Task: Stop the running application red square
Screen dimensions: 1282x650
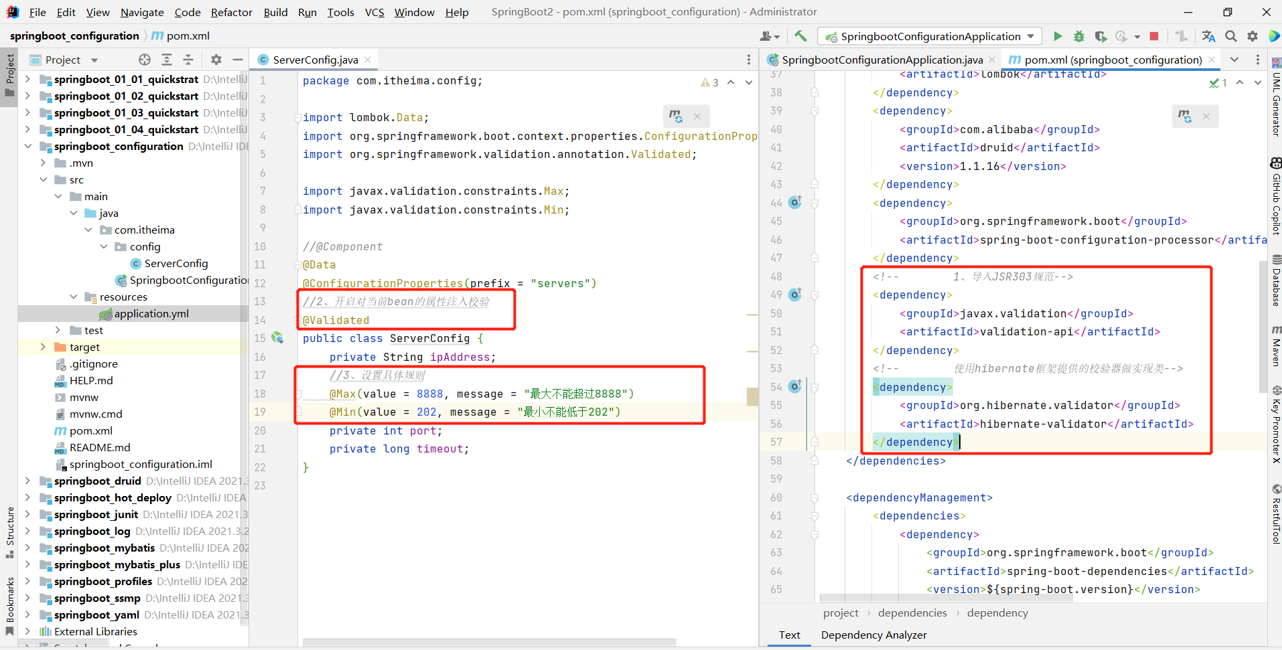Action: tap(1154, 36)
